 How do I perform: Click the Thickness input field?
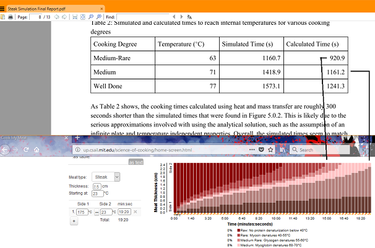[97, 187]
